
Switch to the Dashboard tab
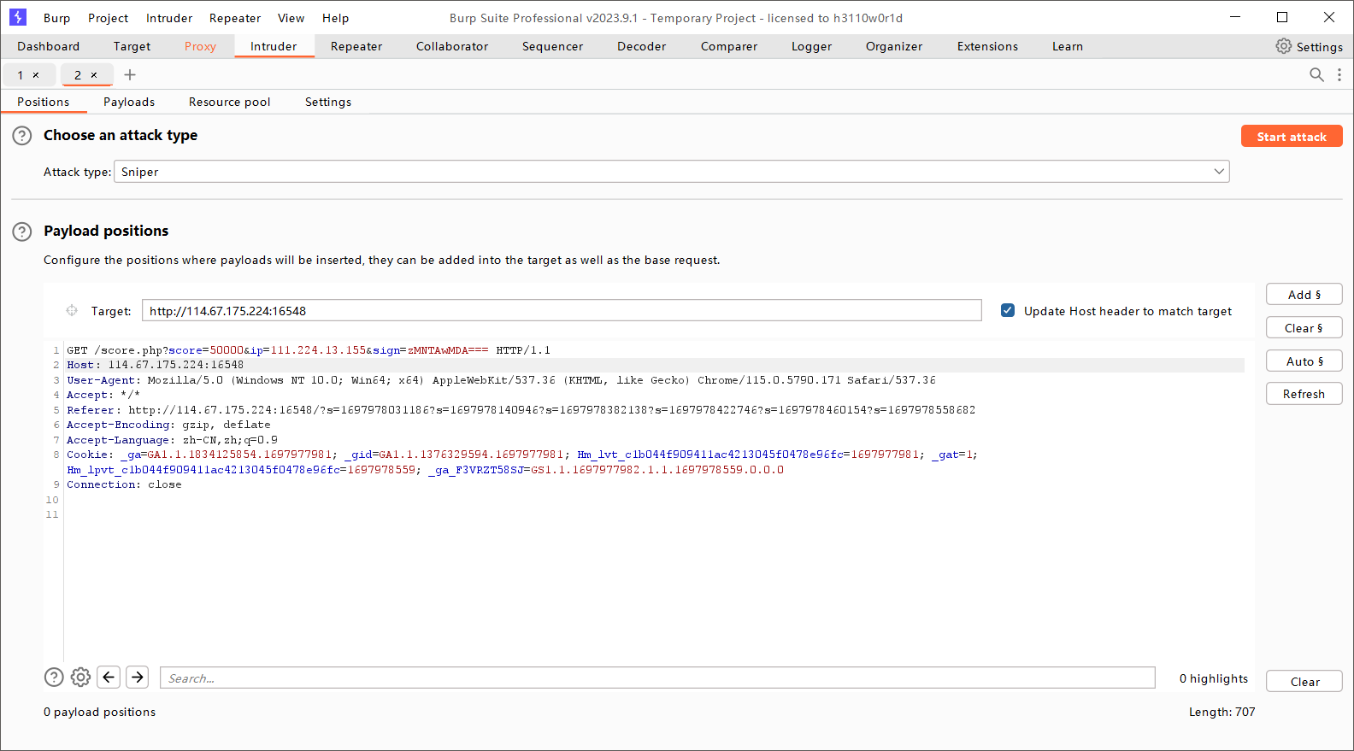[48, 46]
